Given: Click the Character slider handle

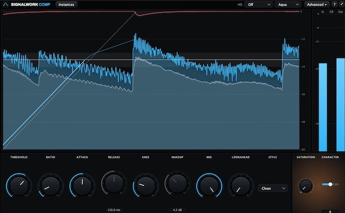Looking at the screenshot, I should (x=330, y=184).
